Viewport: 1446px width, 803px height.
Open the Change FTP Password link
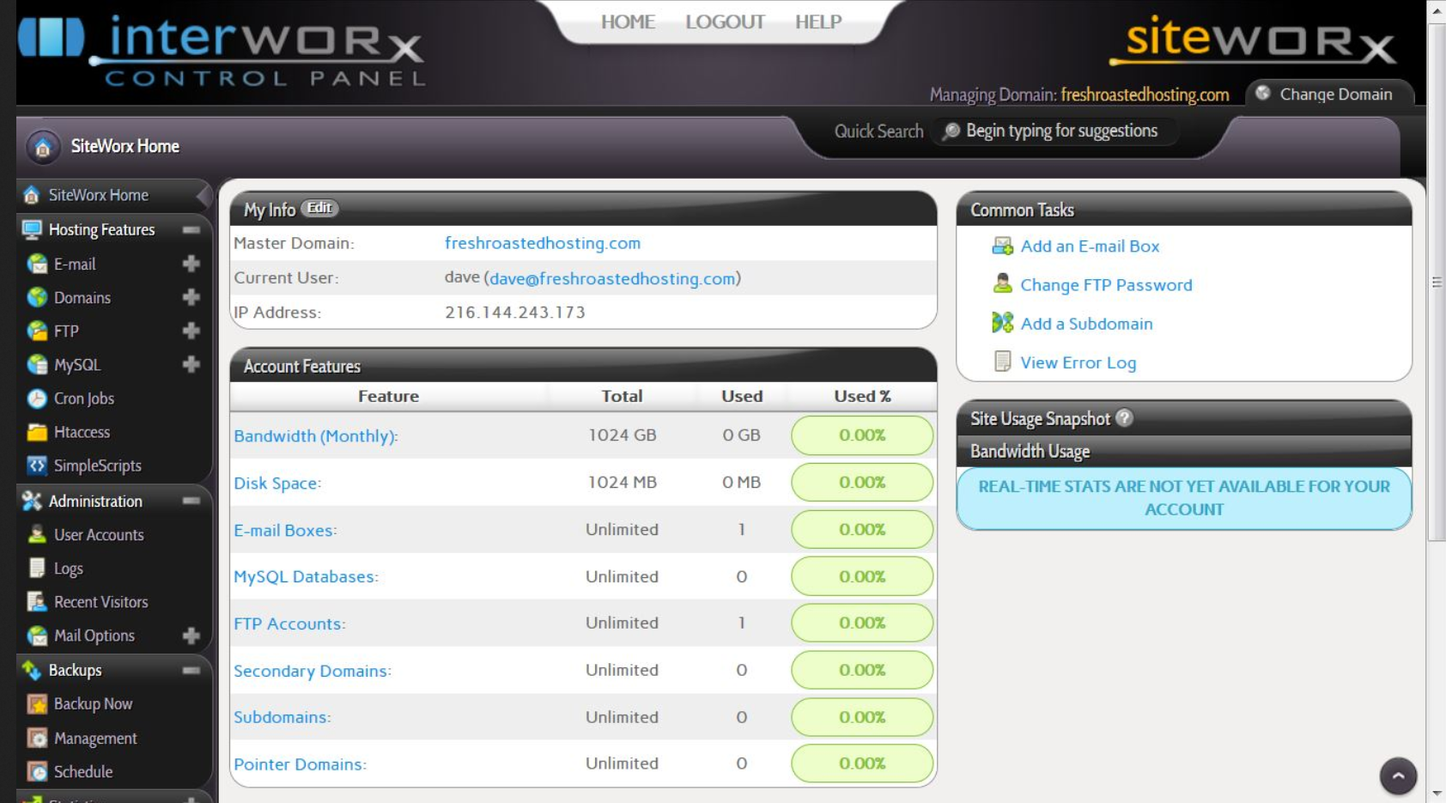pos(1105,285)
